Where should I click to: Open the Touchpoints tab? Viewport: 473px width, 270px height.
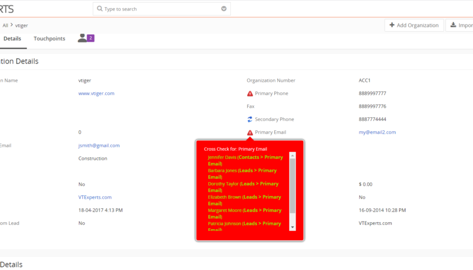click(50, 38)
